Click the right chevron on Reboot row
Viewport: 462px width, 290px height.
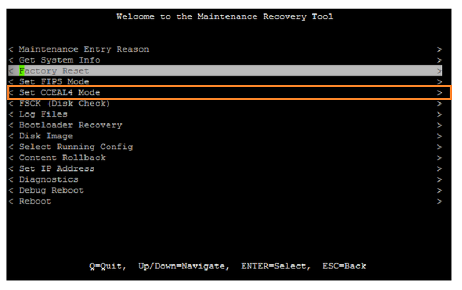pyautogui.click(x=439, y=201)
